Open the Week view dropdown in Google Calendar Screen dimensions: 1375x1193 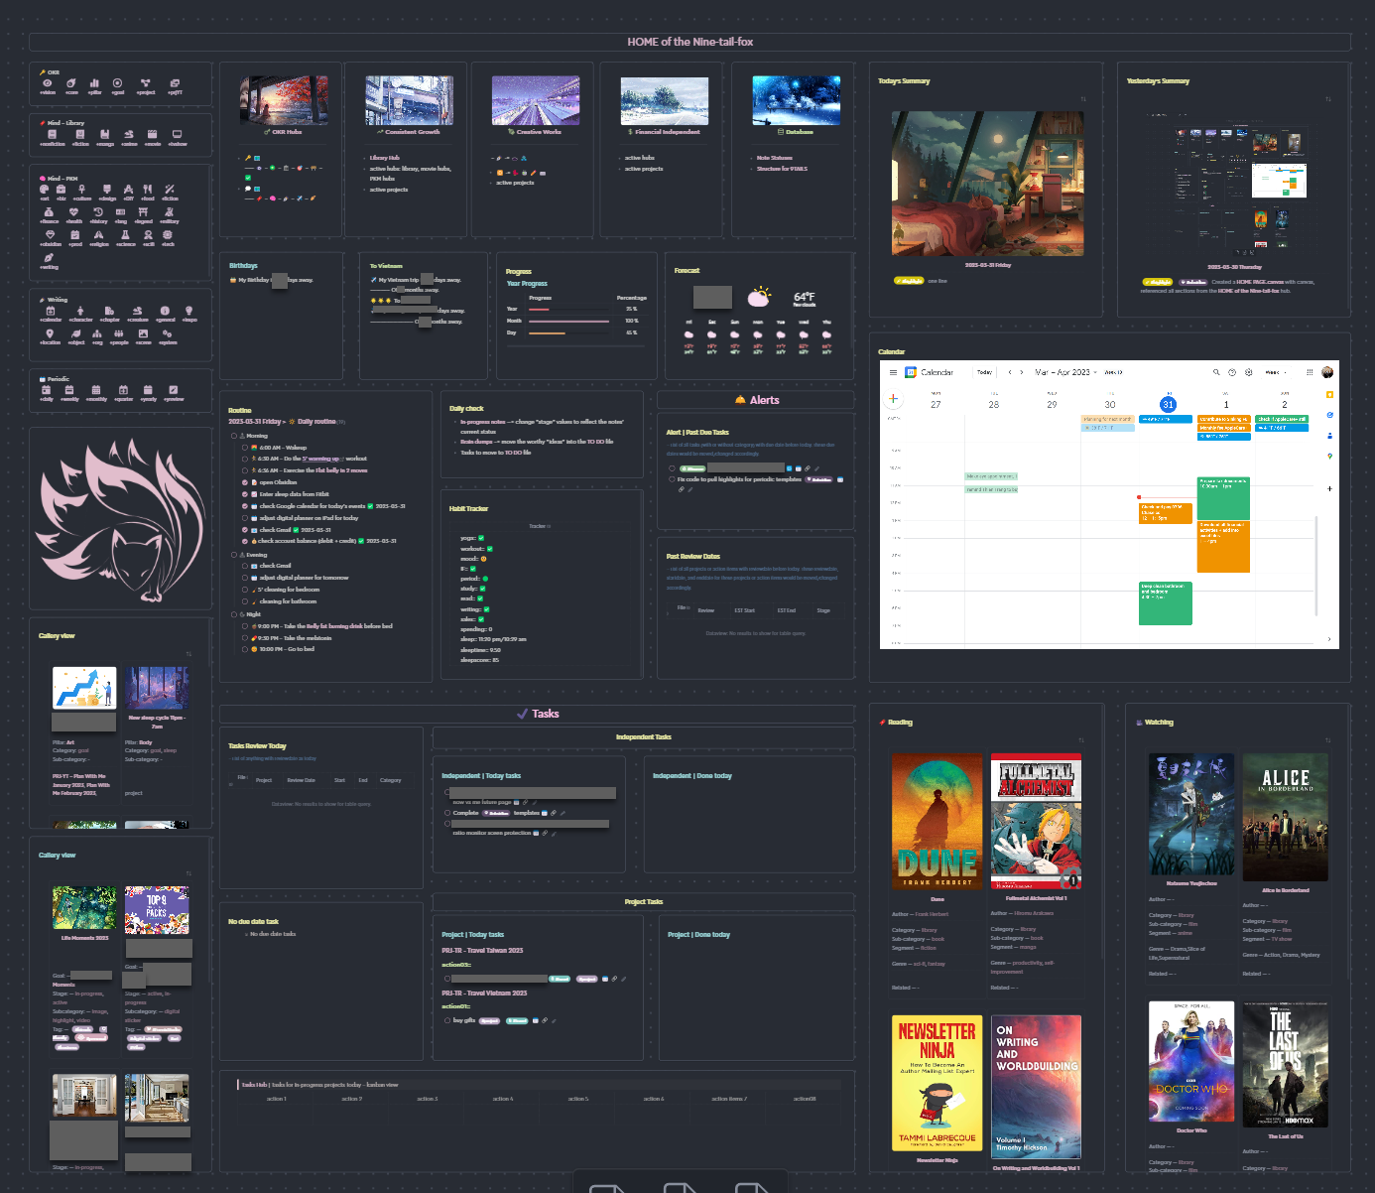click(x=1276, y=372)
